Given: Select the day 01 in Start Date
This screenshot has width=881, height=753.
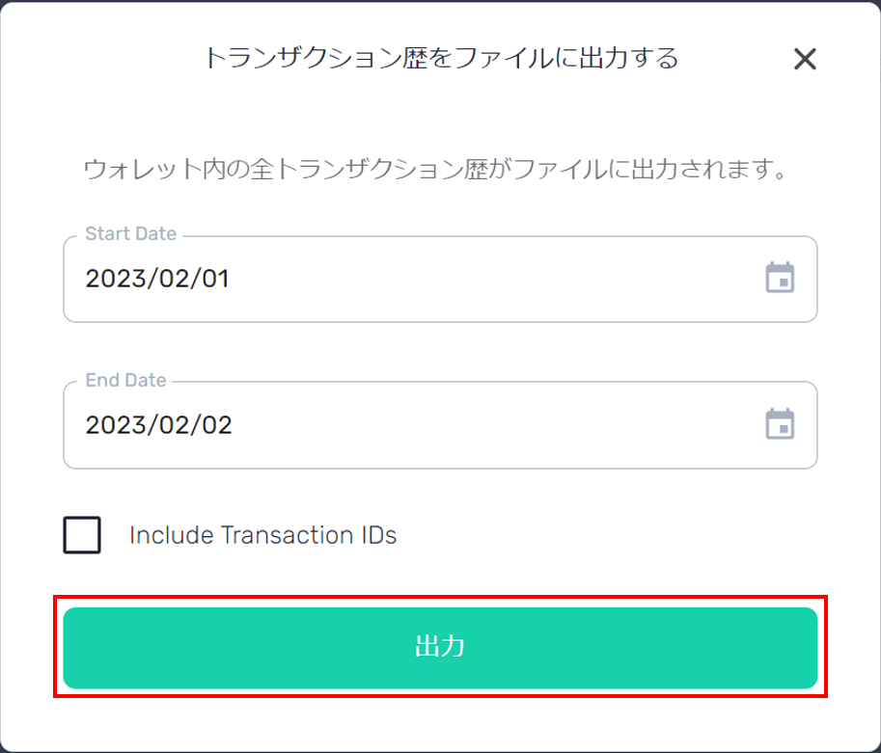Looking at the screenshot, I should coord(216,279).
